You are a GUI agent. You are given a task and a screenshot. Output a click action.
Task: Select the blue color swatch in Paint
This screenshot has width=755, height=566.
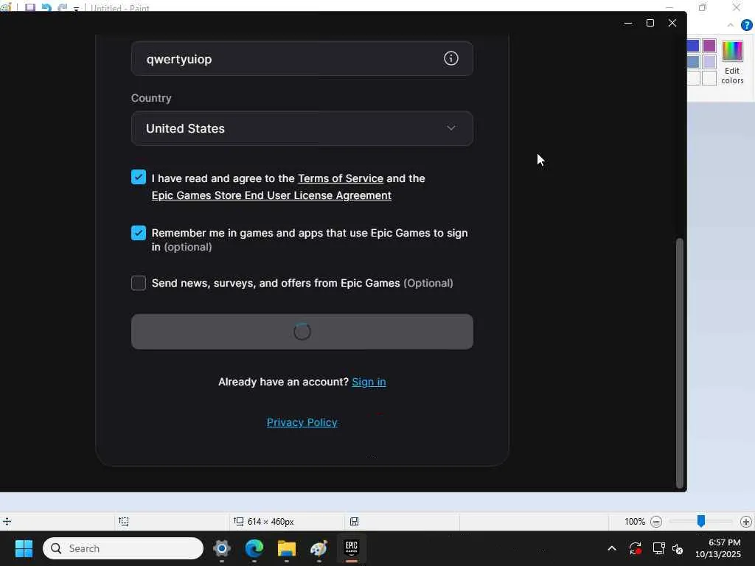(x=693, y=46)
